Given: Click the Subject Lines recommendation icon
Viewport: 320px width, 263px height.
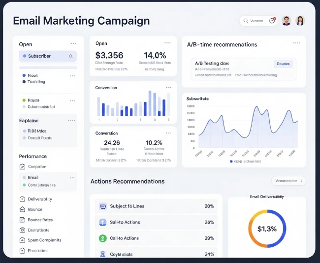Looking at the screenshot, I should 102,207.
